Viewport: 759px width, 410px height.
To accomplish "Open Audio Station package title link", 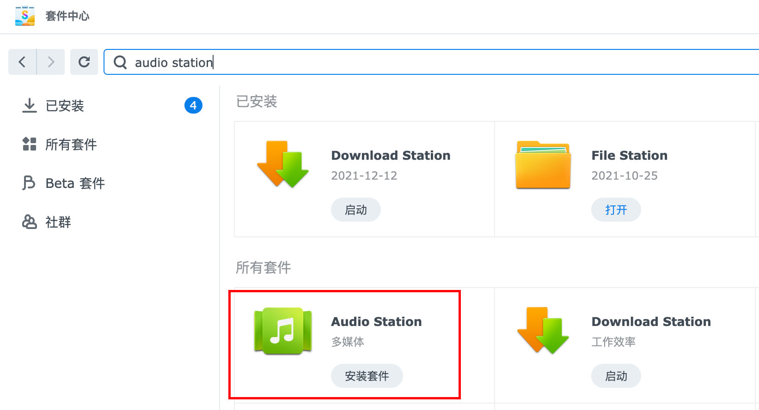I will pos(376,321).
